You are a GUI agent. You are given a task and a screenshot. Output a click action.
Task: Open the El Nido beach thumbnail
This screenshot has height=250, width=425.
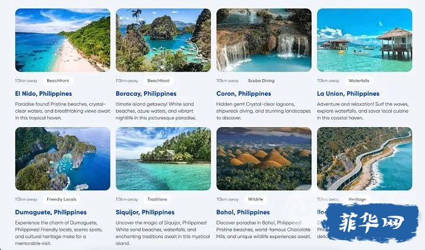[x=63, y=40]
